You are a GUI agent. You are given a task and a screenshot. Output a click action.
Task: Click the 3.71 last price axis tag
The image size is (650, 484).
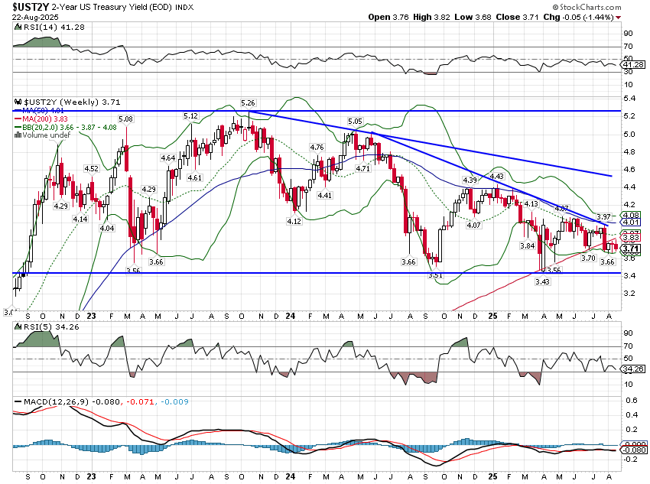[x=631, y=248]
